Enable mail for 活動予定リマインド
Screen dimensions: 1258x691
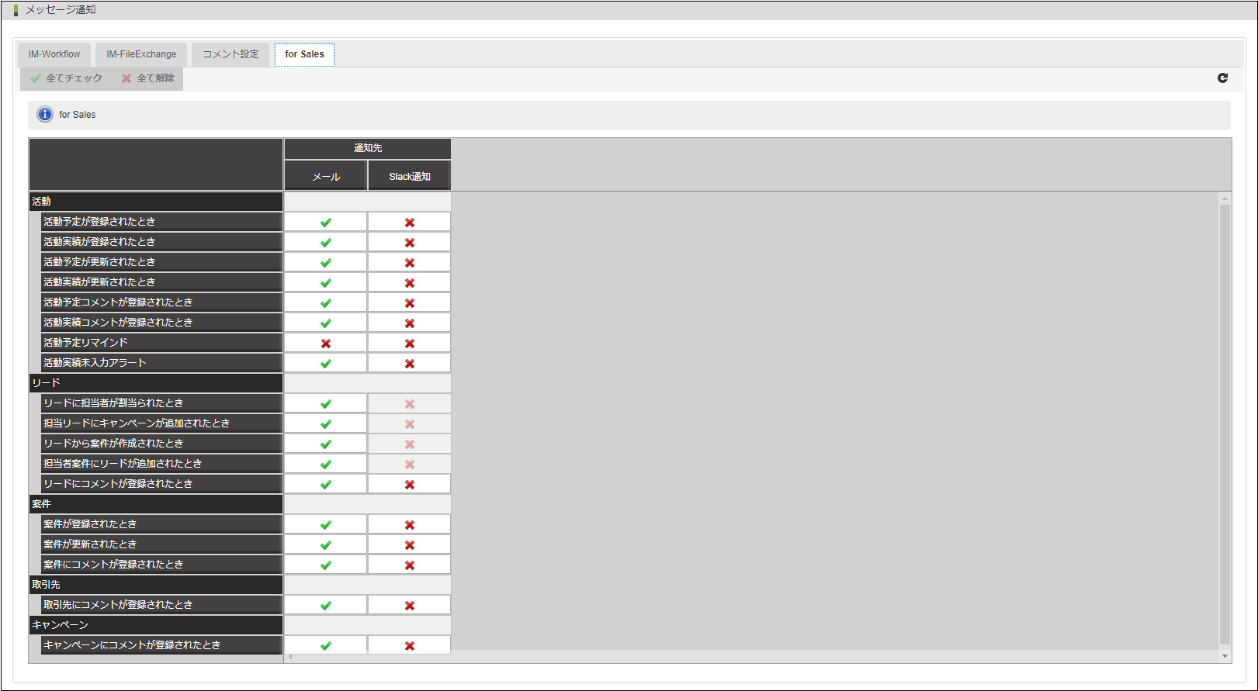point(326,343)
